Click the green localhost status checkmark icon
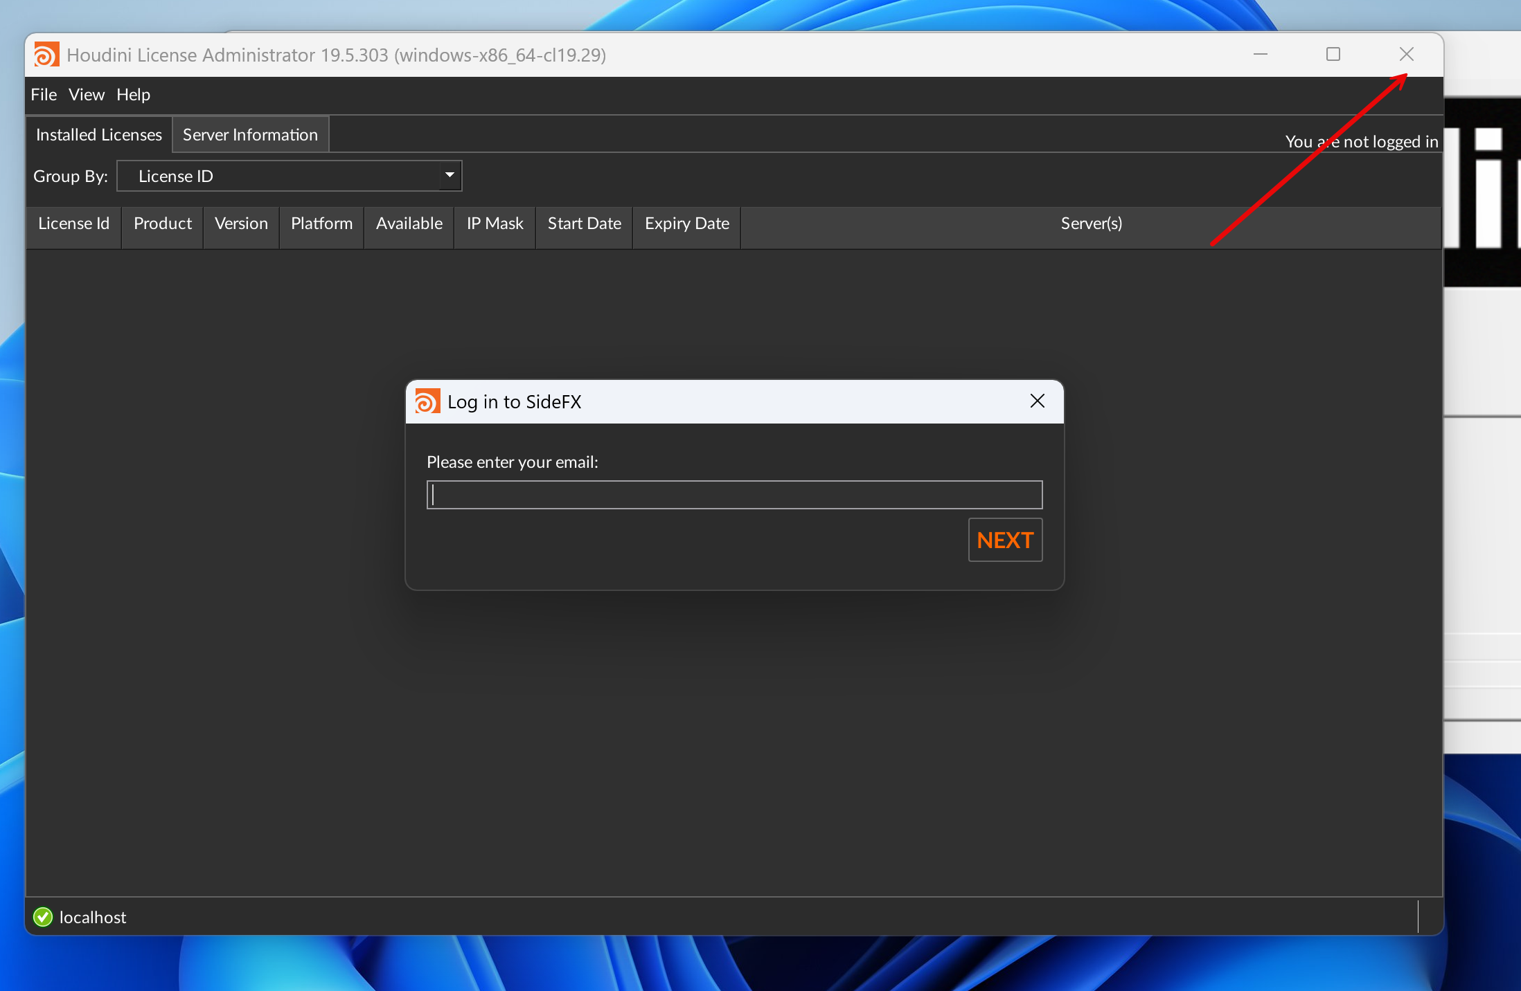 [x=43, y=917]
